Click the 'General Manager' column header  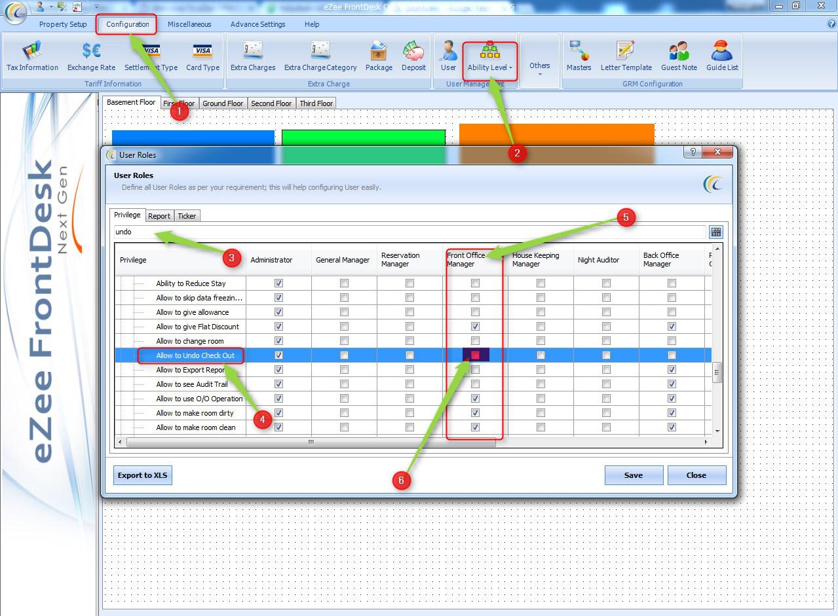pyautogui.click(x=344, y=260)
